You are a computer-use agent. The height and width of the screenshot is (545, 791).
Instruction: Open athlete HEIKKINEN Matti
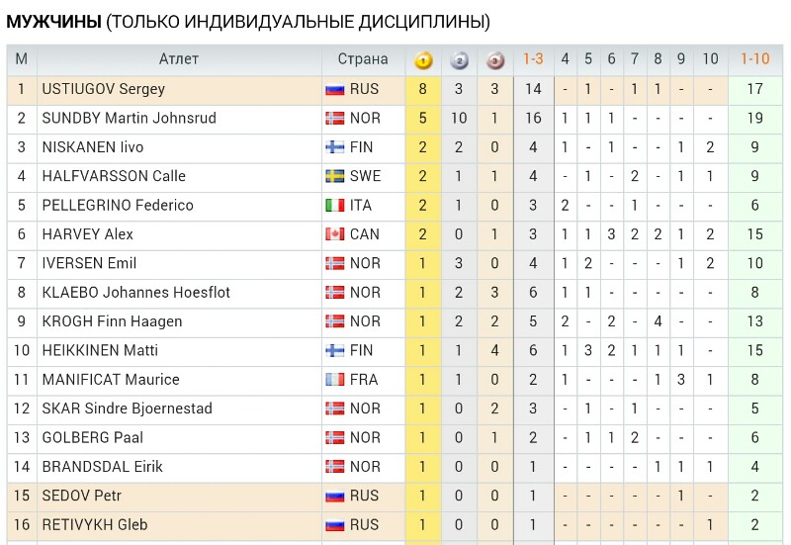(100, 351)
